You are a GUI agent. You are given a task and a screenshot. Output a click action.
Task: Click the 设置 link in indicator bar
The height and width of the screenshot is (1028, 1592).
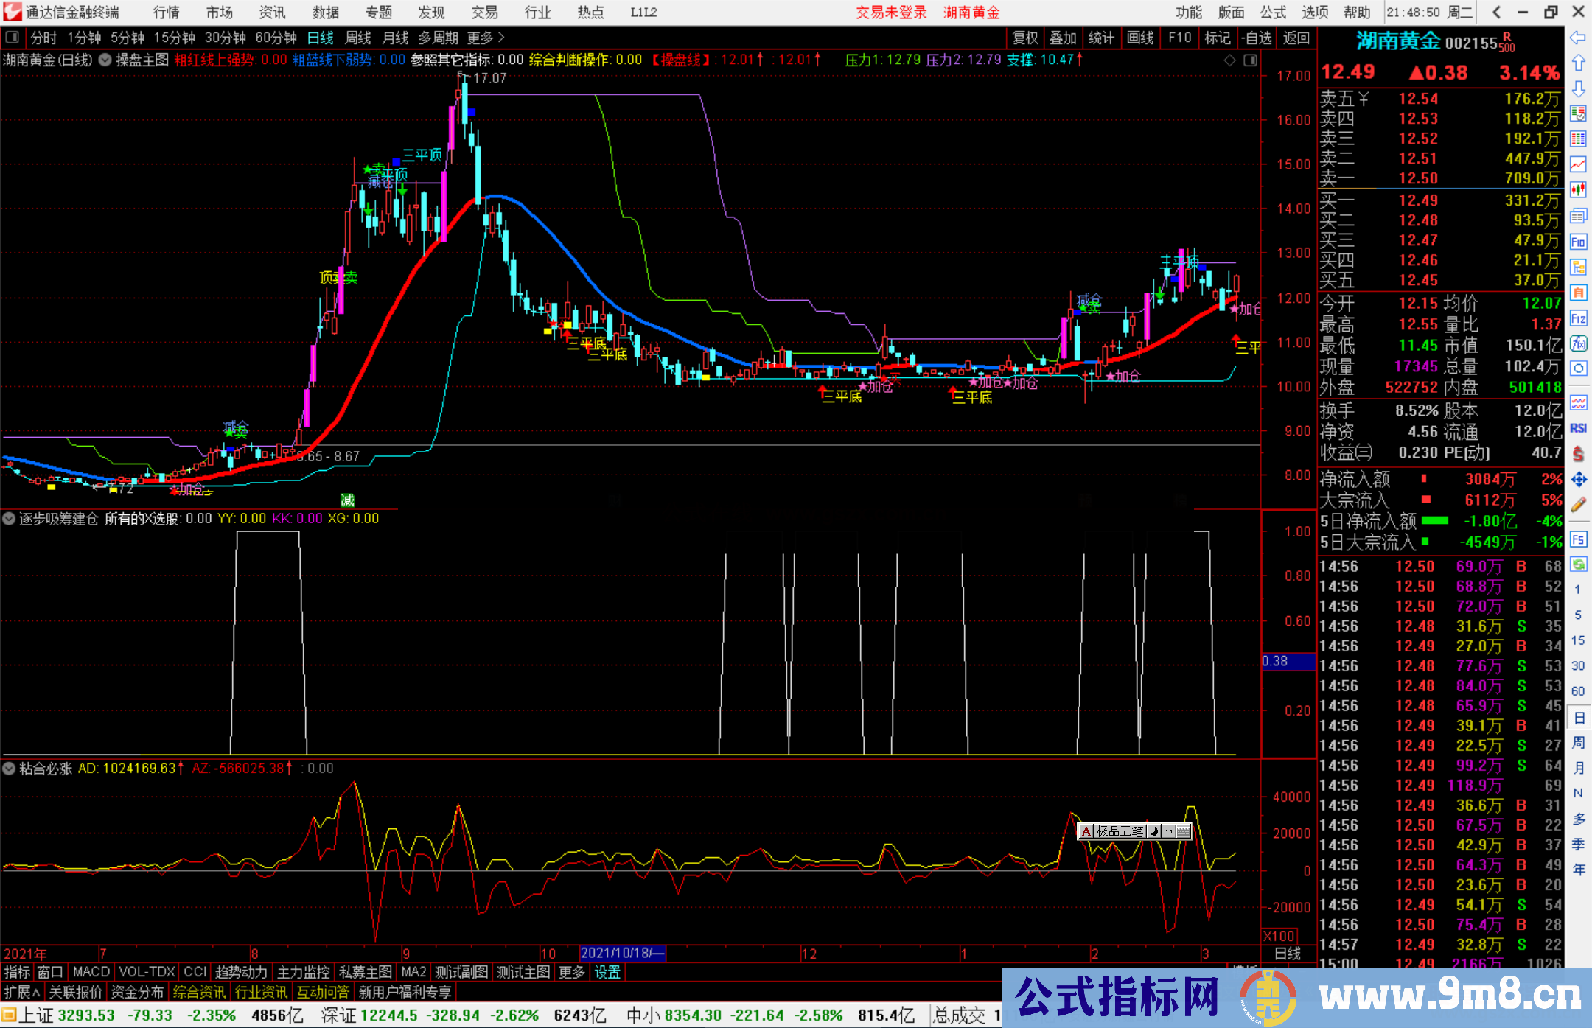click(x=607, y=972)
